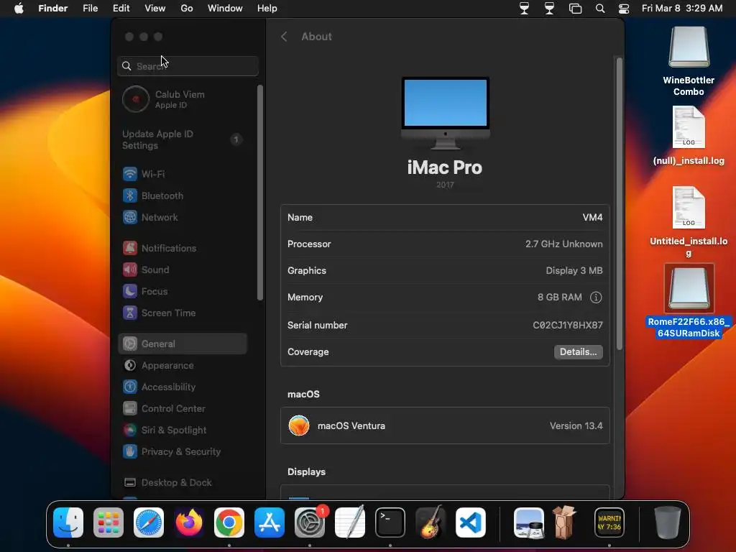Select (null)_install.log desktop file
The width and height of the screenshot is (736, 552).
click(x=689, y=136)
